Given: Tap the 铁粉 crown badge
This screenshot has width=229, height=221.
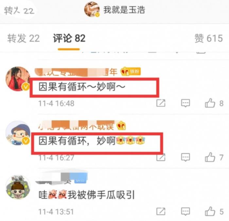Looking at the screenshot, I should [131, 71].
